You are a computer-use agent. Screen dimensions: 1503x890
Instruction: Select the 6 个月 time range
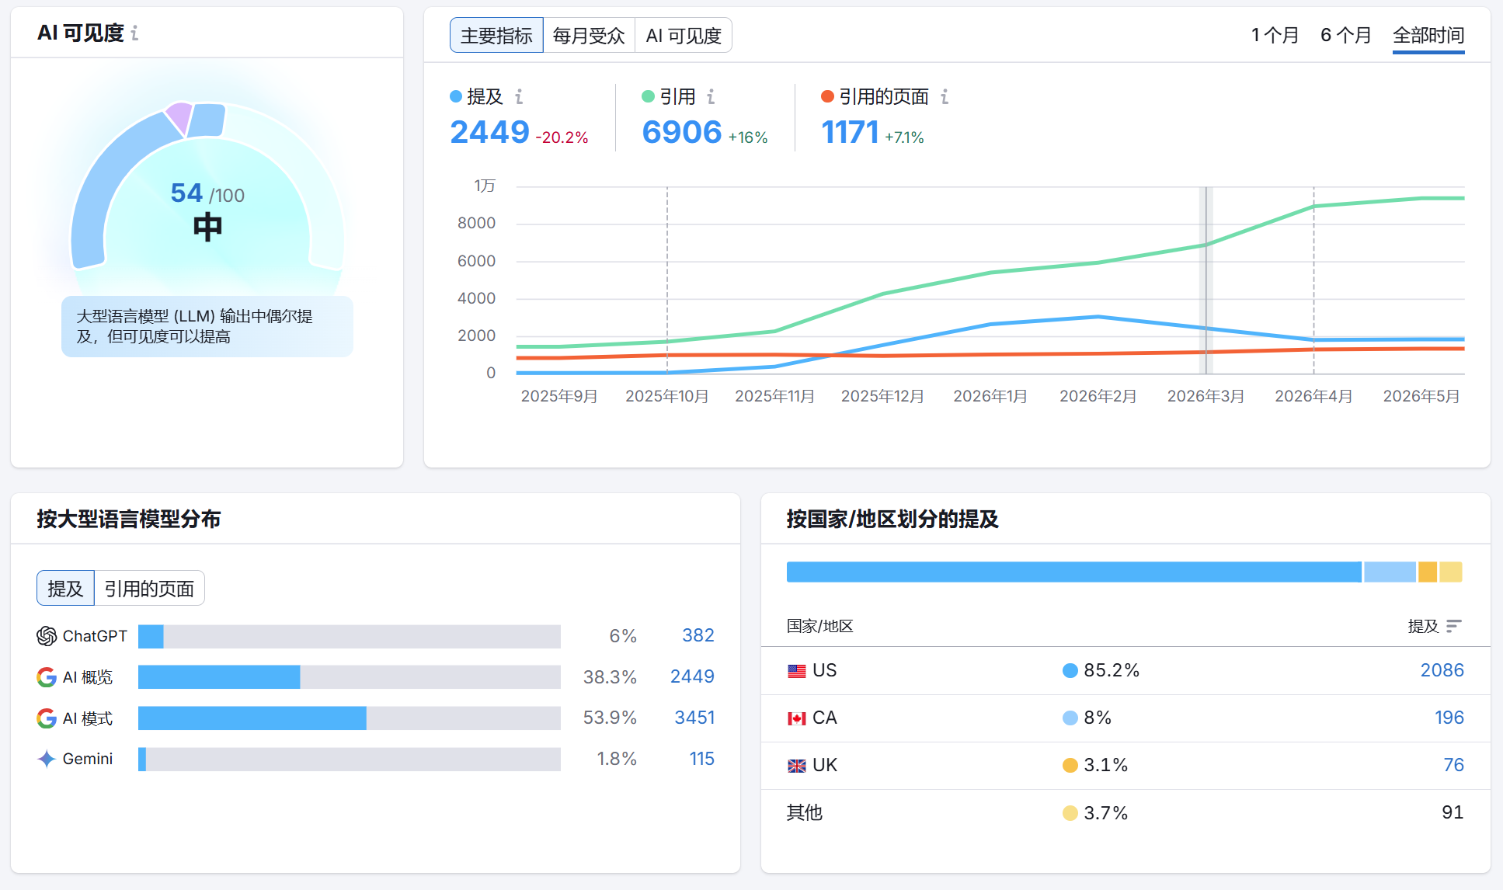(x=1346, y=35)
